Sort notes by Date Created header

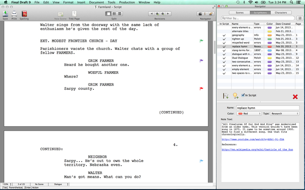click(285, 24)
